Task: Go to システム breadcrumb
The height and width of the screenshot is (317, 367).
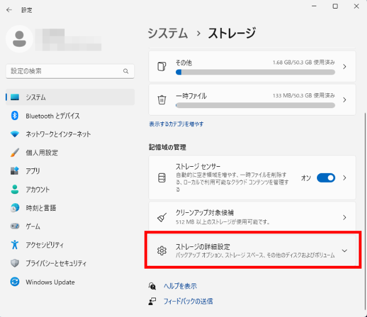Action: coord(168,33)
